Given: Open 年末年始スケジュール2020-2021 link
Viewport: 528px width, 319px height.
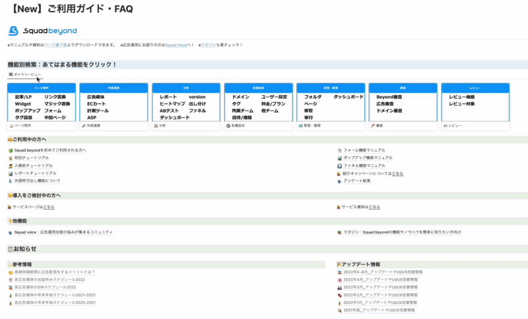Looking at the screenshot, I should (x=55, y=303).
